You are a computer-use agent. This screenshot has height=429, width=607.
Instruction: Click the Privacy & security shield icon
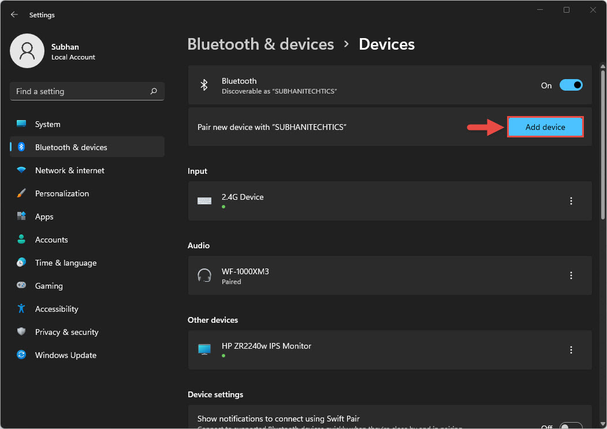point(21,331)
